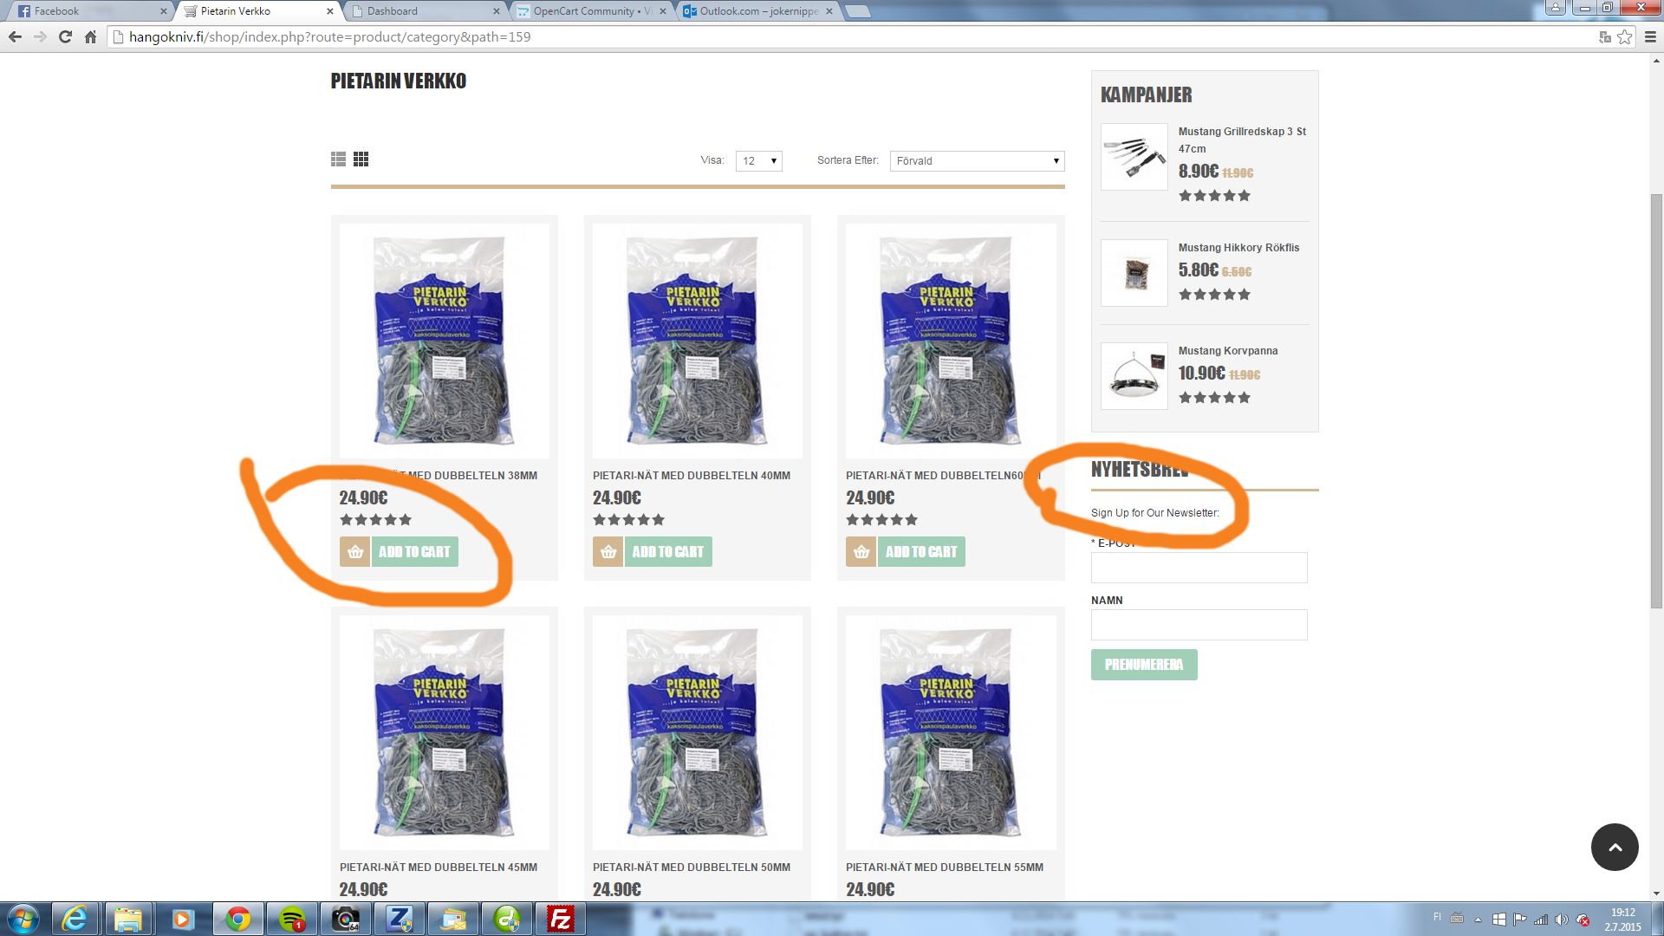Open Spotify from taskbar
The width and height of the screenshot is (1664, 936).
click(292, 919)
